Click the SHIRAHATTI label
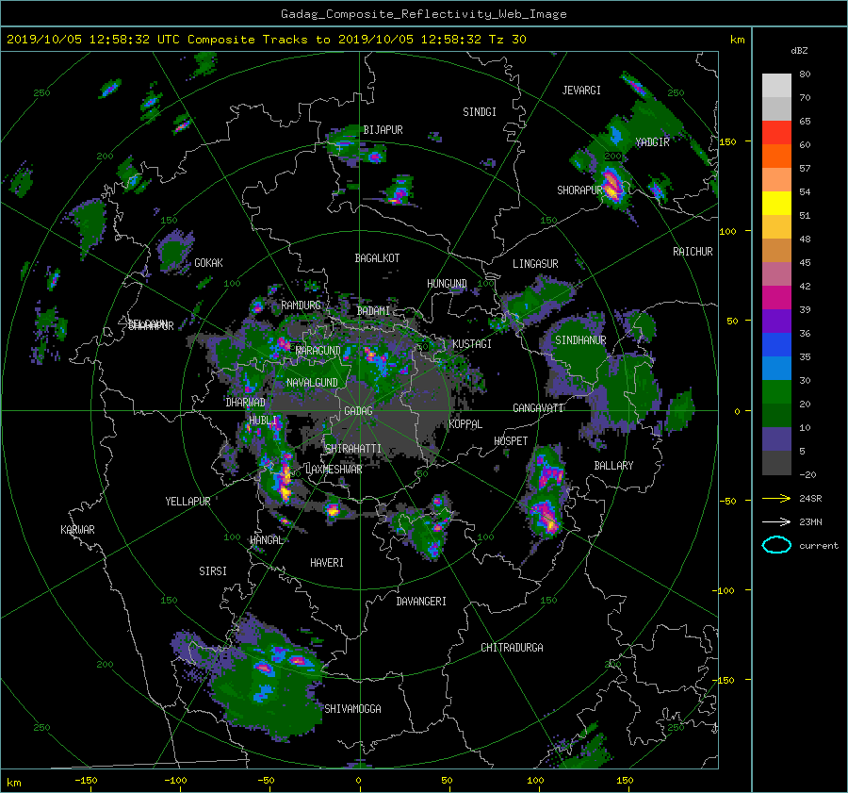Screen dimensions: 848x793 click(x=352, y=449)
